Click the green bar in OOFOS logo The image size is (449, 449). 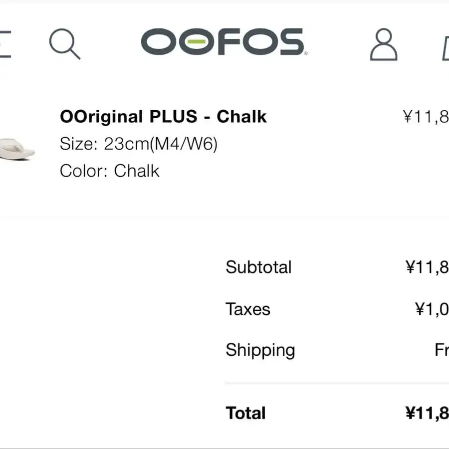tap(197, 42)
